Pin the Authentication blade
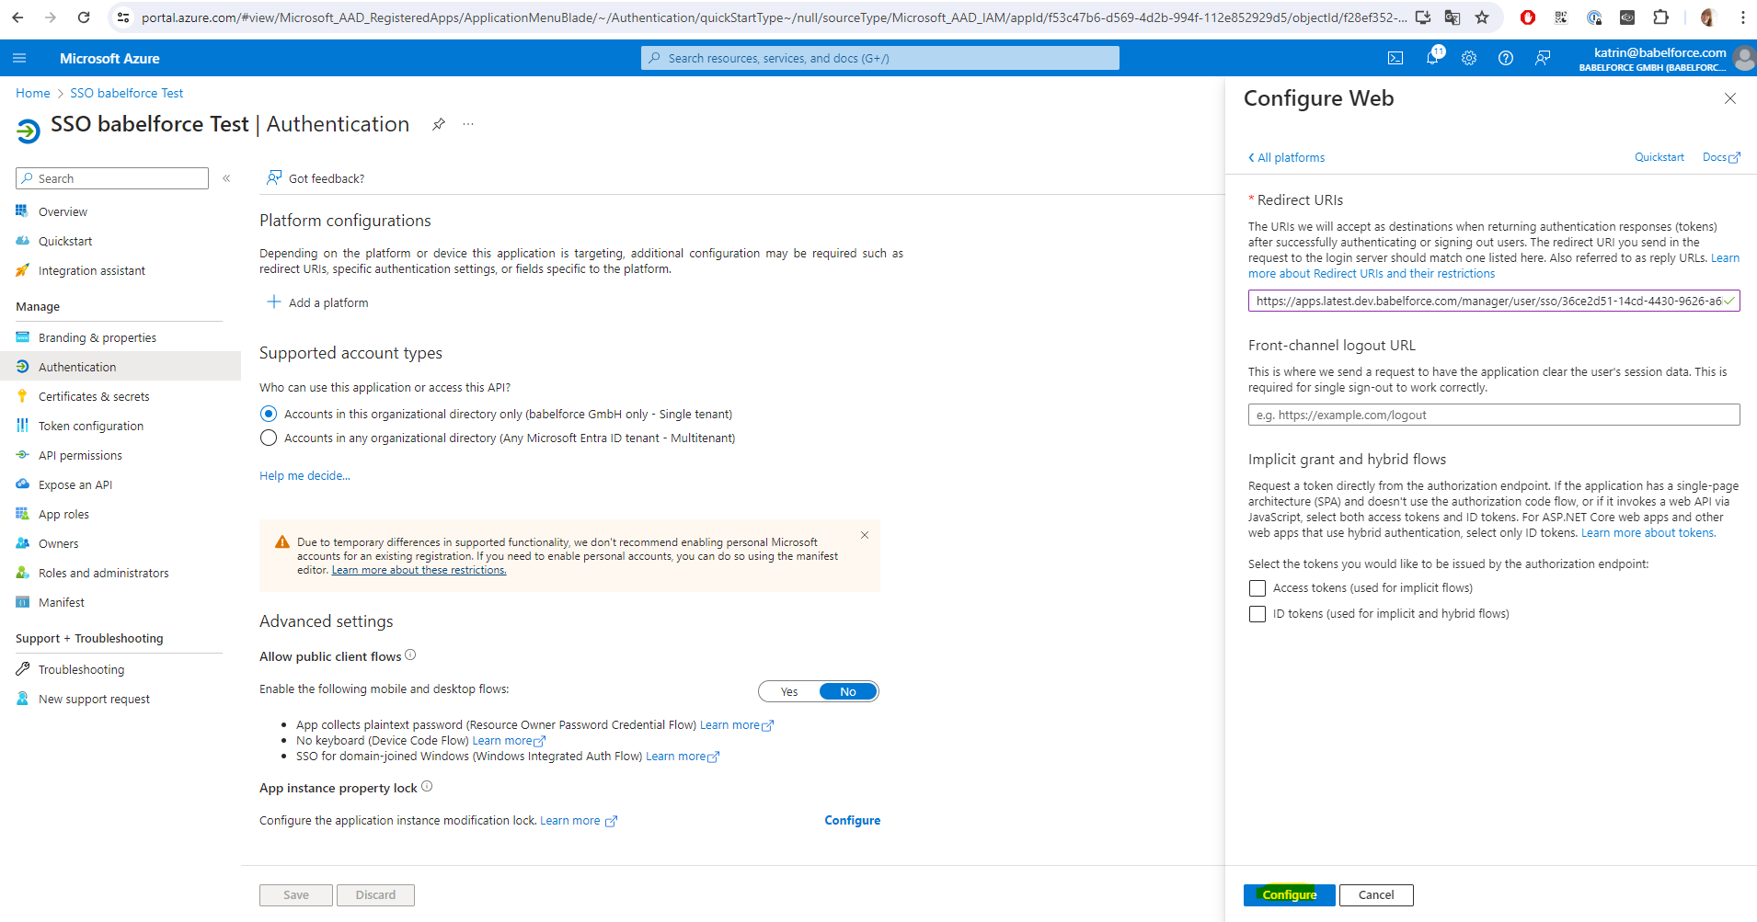Screen dimensions: 1757x922 (x=439, y=124)
